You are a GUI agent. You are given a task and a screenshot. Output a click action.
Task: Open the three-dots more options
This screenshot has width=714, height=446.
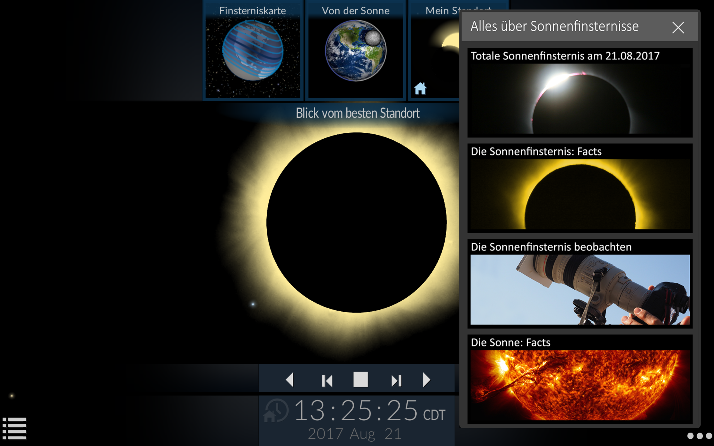click(x=699, y=436)
